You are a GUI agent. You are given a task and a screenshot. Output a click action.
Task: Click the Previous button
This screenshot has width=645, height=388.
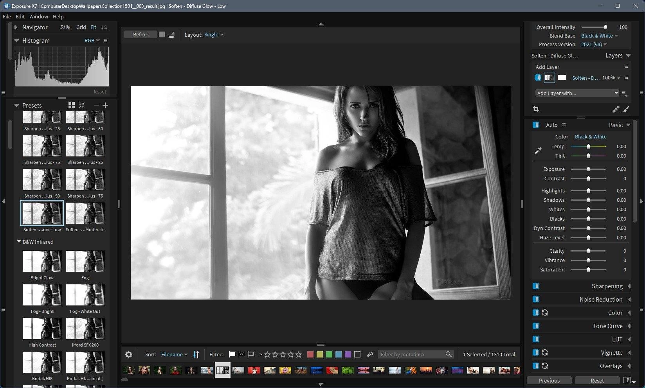(x=549, y=380)
